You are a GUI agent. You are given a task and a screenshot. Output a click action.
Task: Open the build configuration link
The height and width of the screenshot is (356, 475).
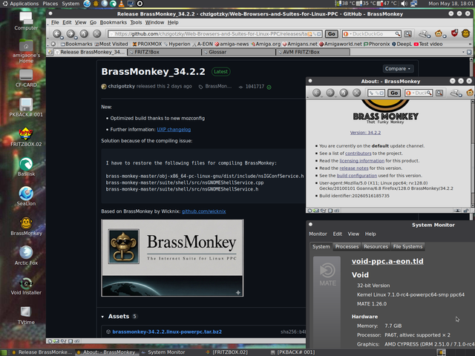point(357,176)
